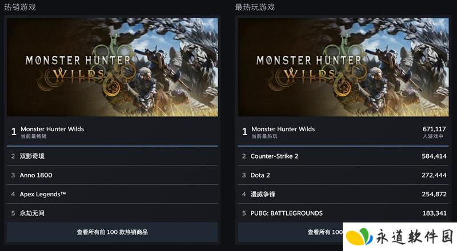457x251 pixels.
Task: Open Monster Hunter Wilds top seller banner
Action: point(112,67)
